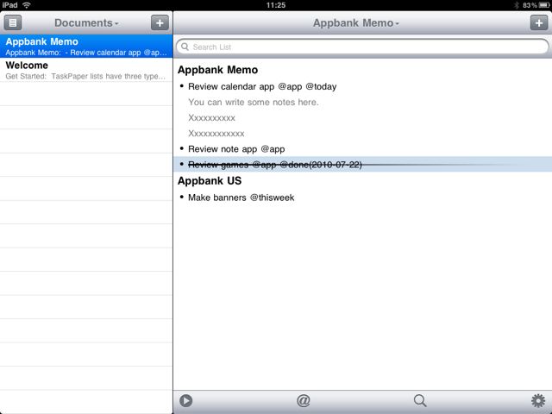Select task 'Review note app @app'
This screenshot has height=414, width=552.
click(x=236, y=149)
